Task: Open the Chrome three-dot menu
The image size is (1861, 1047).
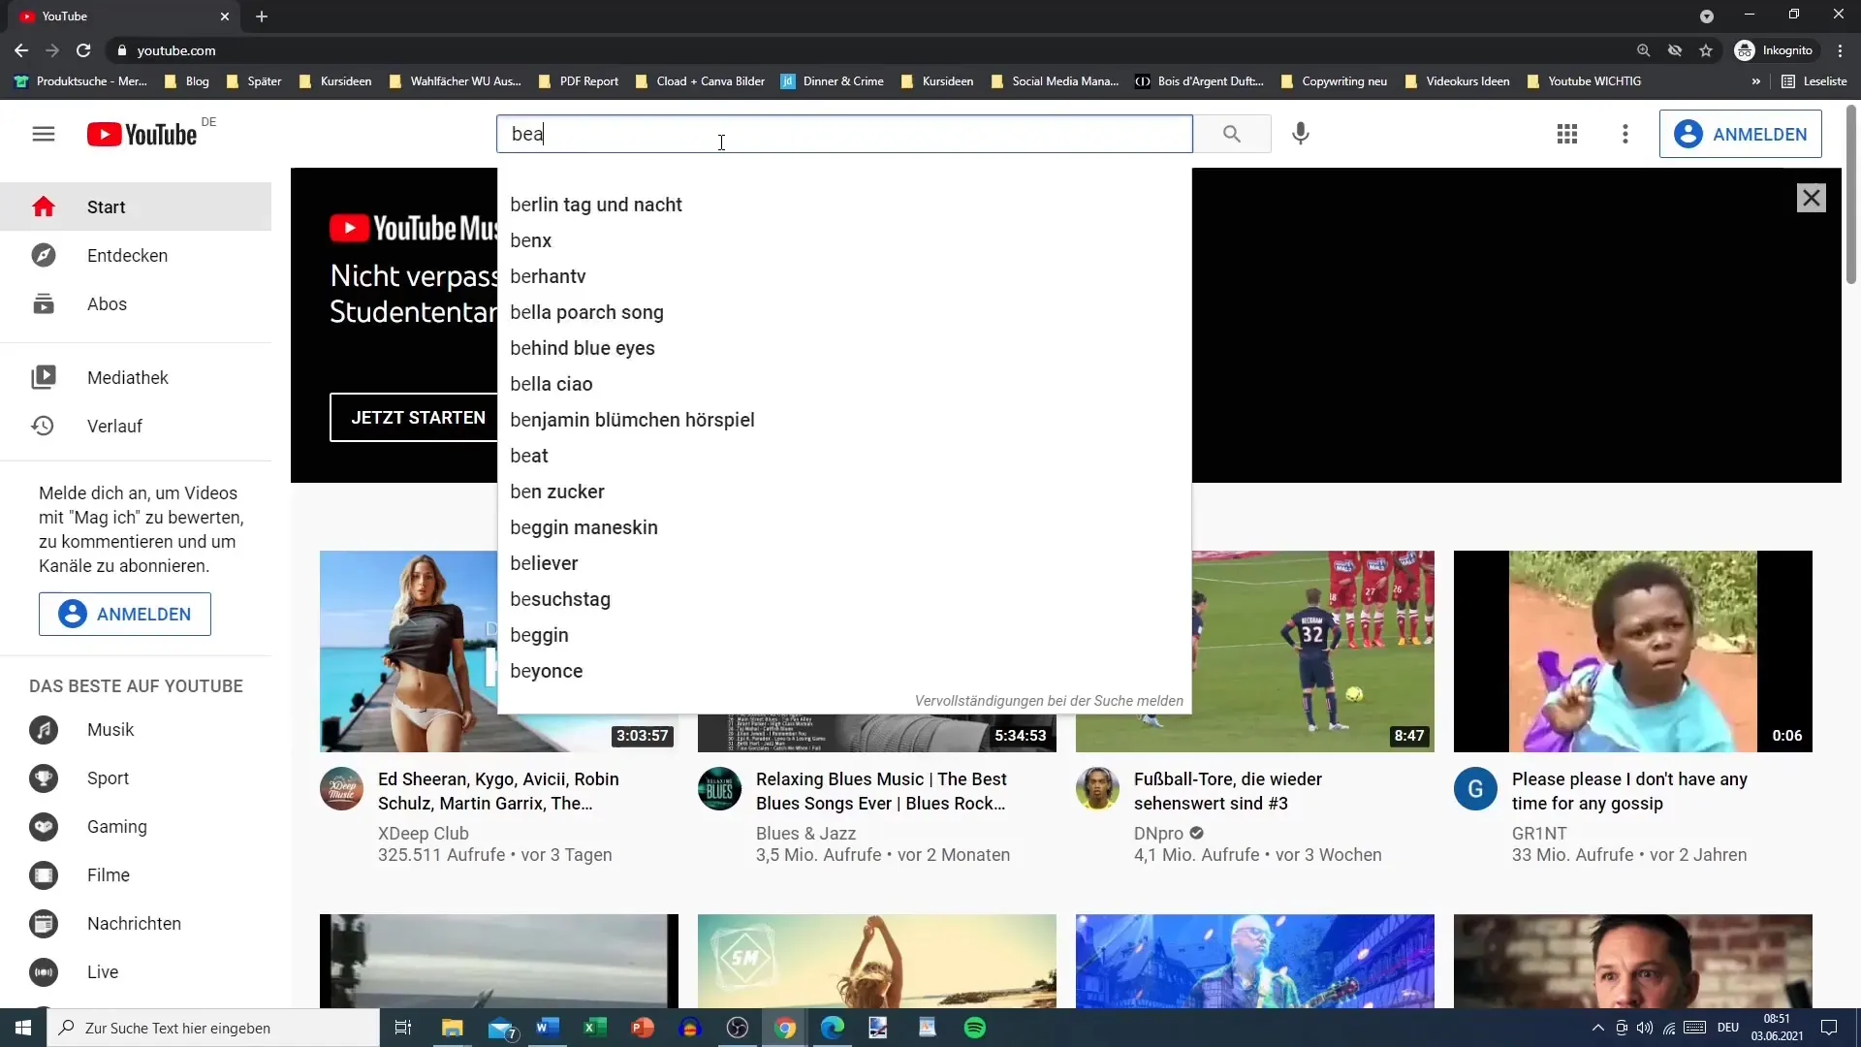Action: pos(1840,50)
